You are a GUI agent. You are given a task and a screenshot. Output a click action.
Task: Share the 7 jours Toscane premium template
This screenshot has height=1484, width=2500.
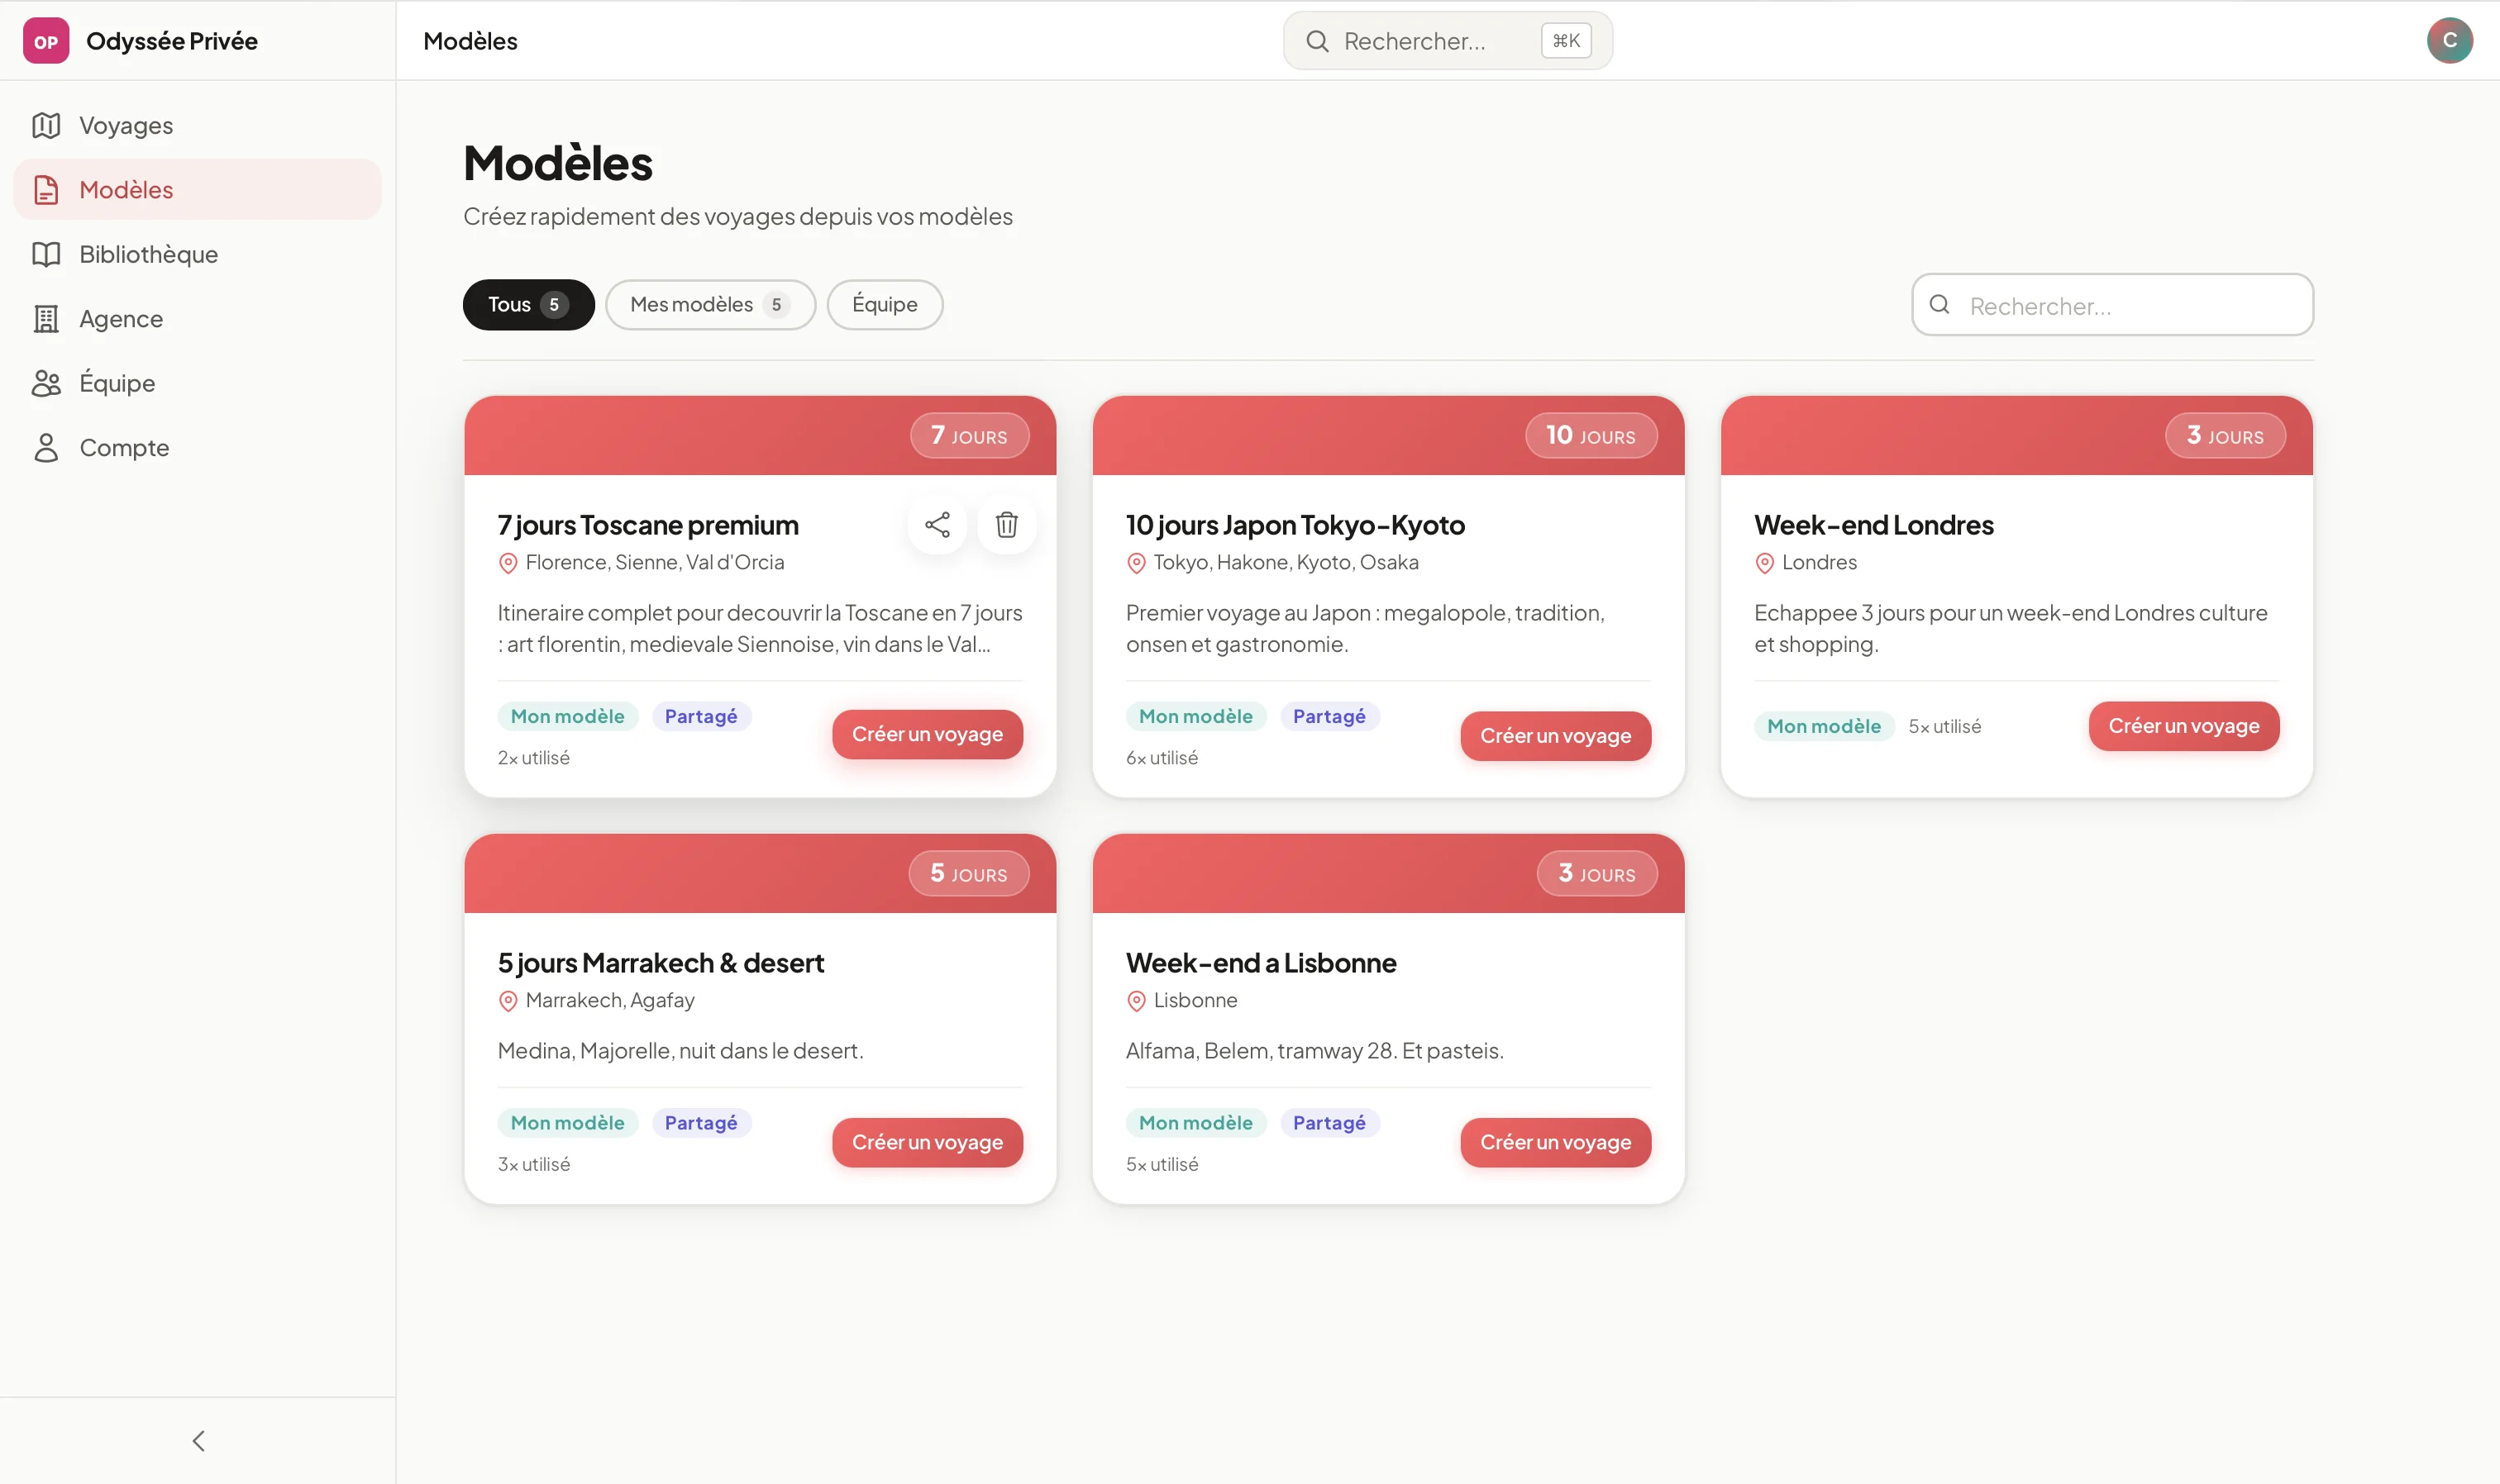pos(937,524)
